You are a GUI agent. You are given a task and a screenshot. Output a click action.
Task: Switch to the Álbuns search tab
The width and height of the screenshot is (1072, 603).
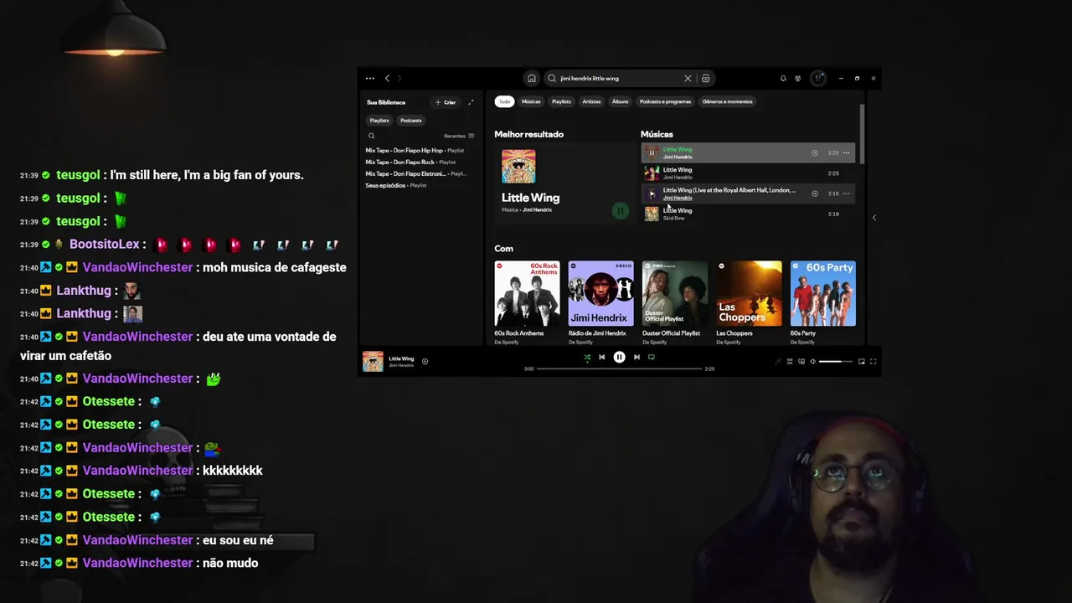[x=620, y=101]
